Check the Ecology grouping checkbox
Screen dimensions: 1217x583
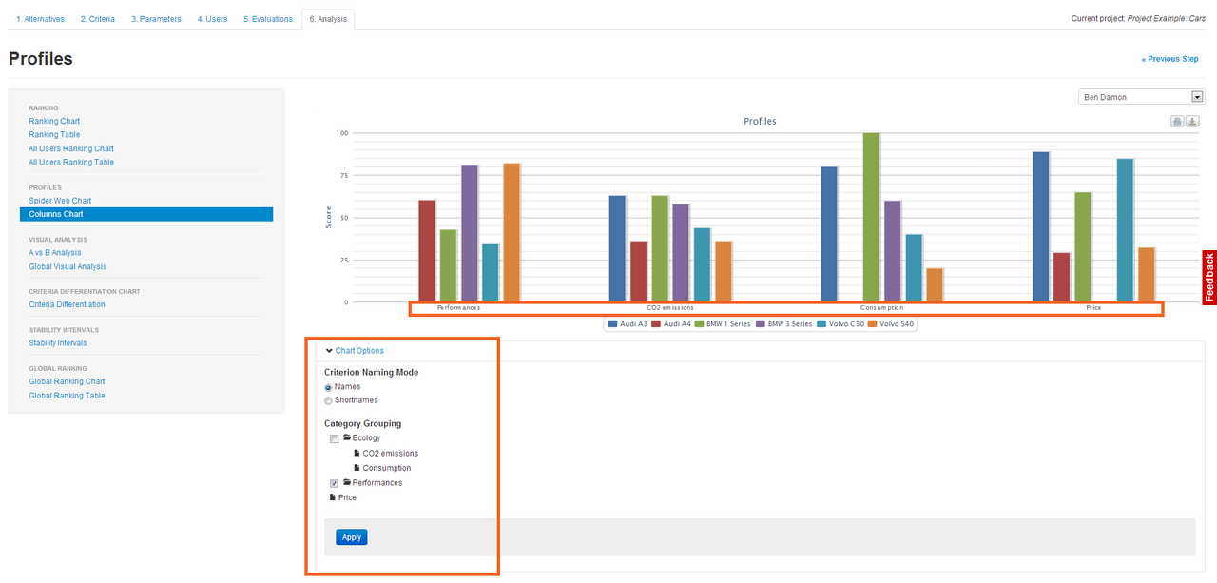pyautogui.click(x=334, y=438)
